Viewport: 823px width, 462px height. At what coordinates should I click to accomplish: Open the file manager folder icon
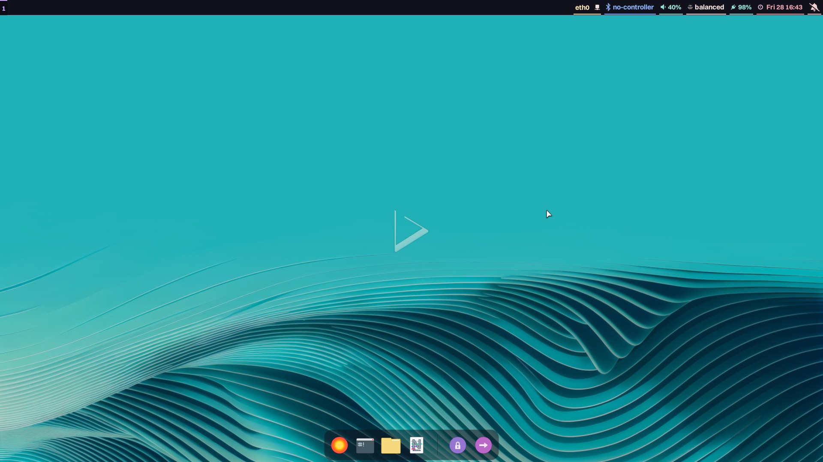coord(390,445)
